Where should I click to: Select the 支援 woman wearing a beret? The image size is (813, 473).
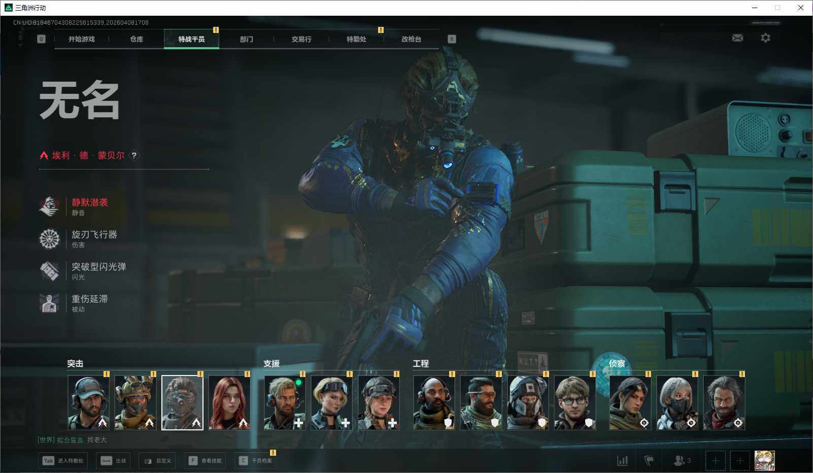click(x=379, y=403)
